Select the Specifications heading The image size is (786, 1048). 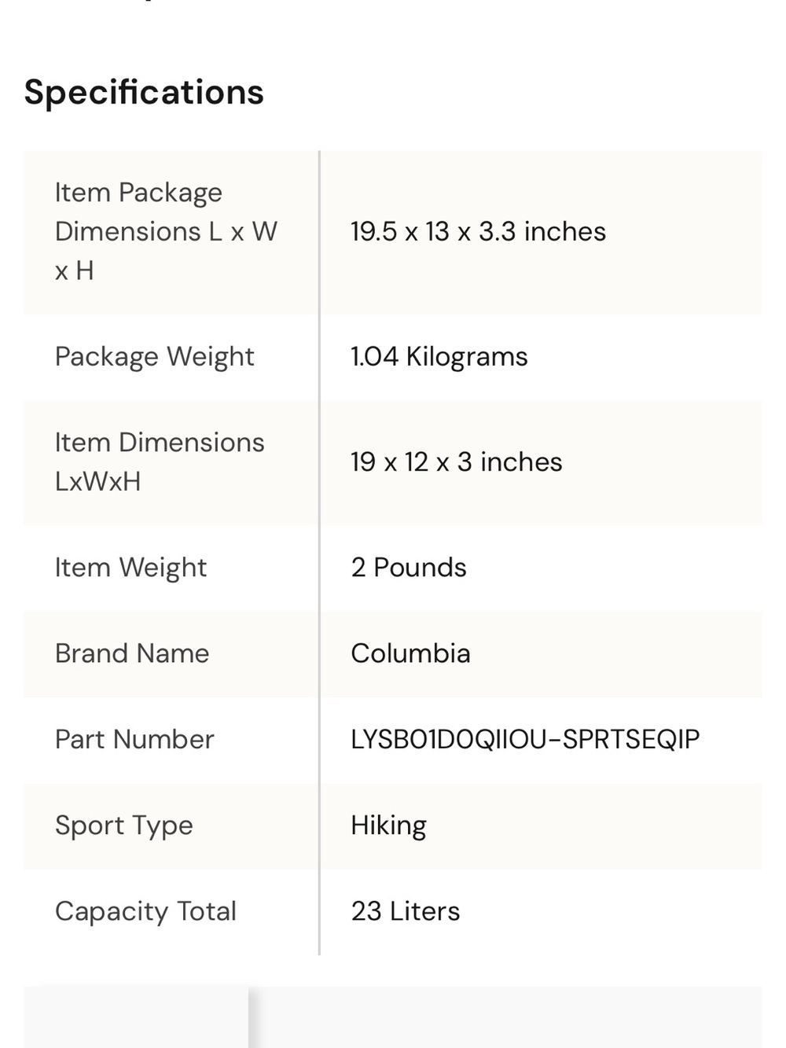point(144,92)
